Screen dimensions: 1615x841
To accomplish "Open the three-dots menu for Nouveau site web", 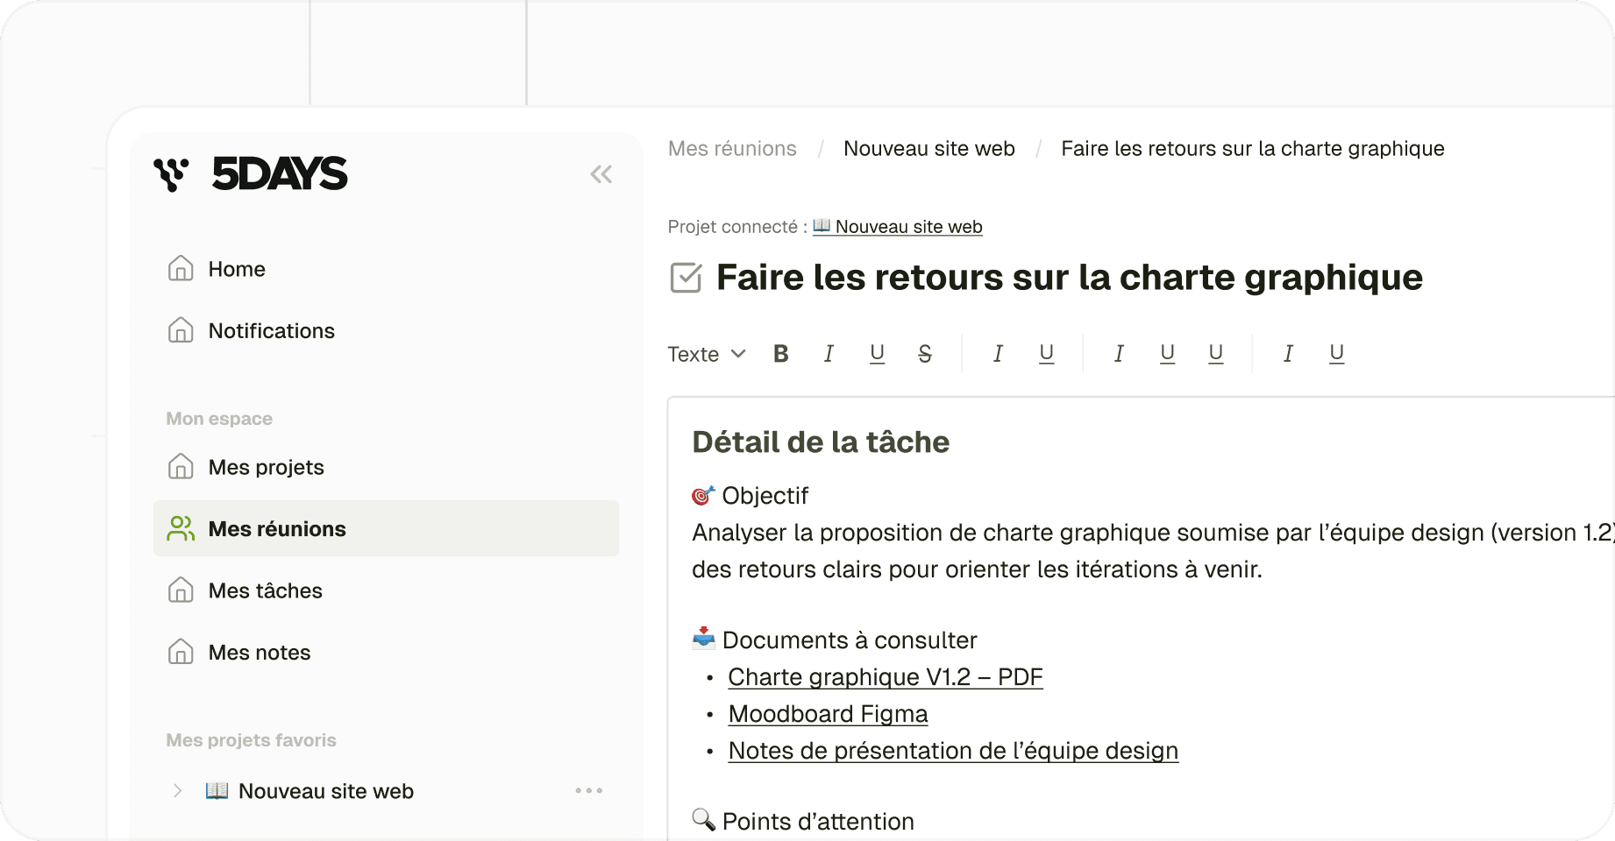I will click(588, 790).
